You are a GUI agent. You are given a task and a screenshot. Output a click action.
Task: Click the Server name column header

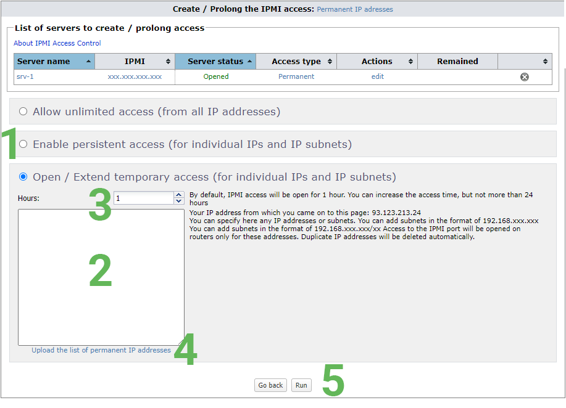pos(54,62)
